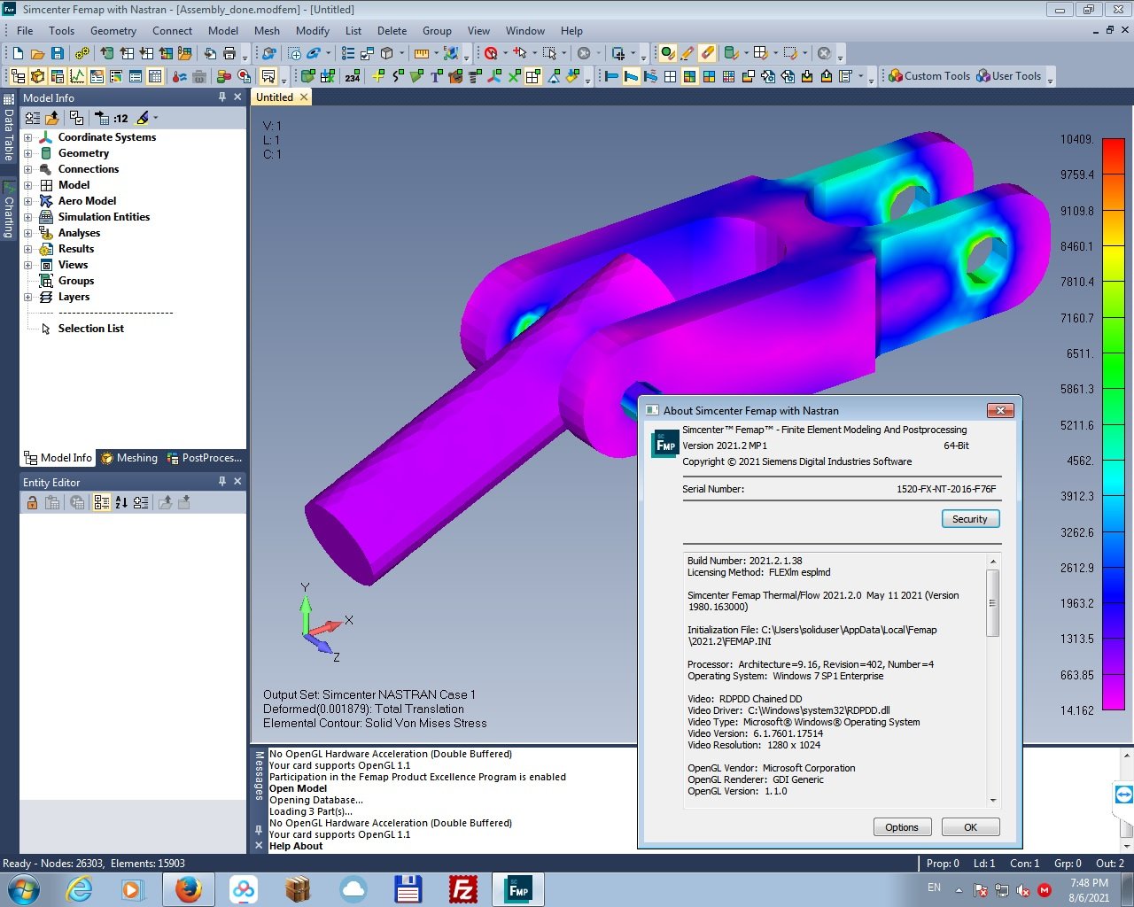Click the User Tools toolbar button
The height and width of the screenshot is (907, 1134).
click(x=1008, y=76)
